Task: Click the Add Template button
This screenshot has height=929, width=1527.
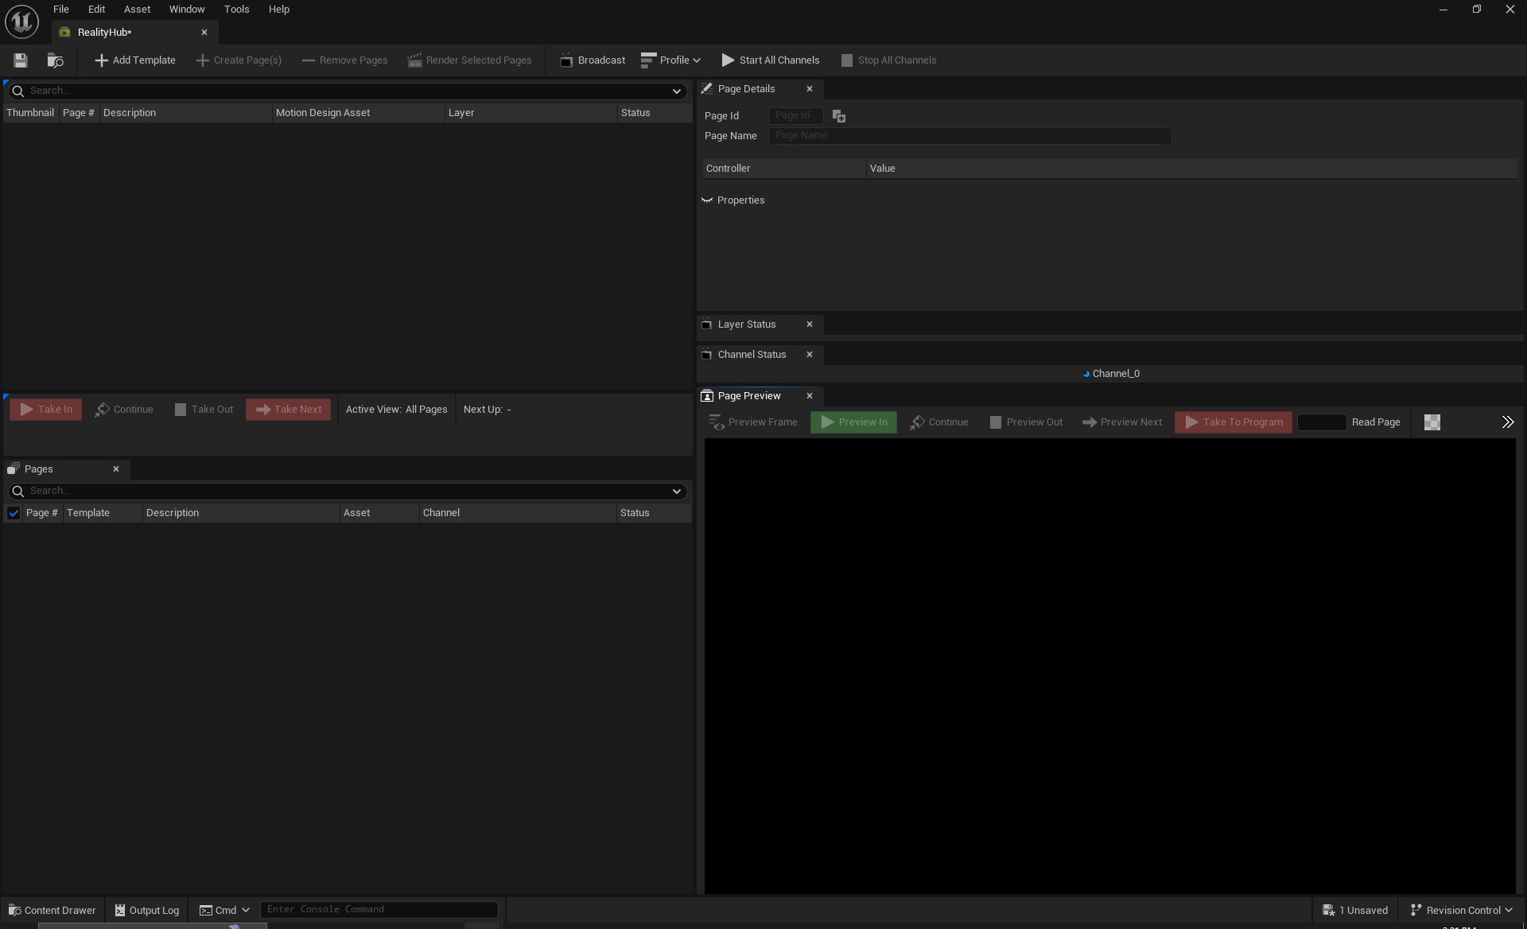Action: tap(134, 60)
